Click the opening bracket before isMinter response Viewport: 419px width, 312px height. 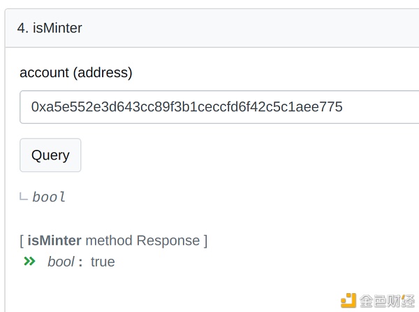tap(22, 241)
